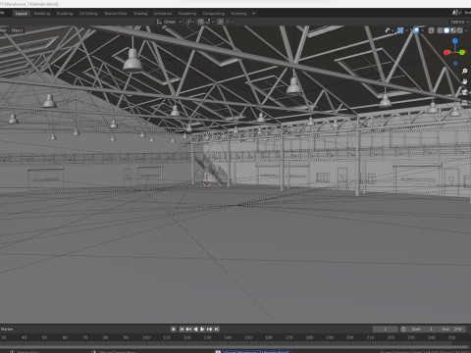This screenshot has width=471, height=353.
Task: Click the red X axis gizmo handle
Action: coord(446,52)
